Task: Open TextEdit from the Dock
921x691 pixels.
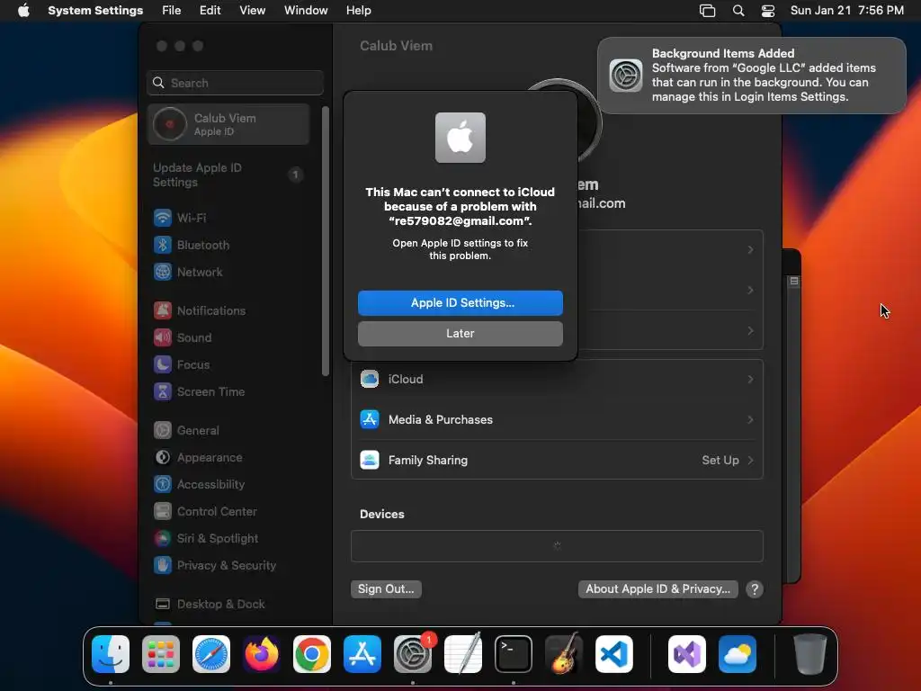Action: tap(463, 654)
